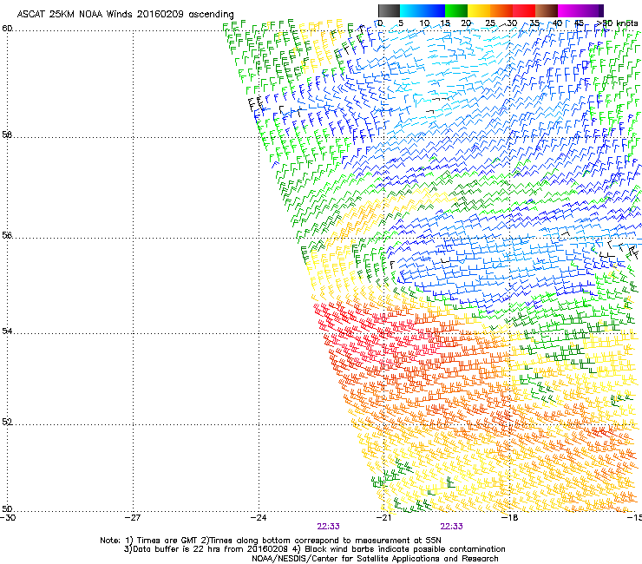Select the magenta 40-45 knots legend segment
The width and height of the screenshot is (642, 564).
(x=569, y=10)
